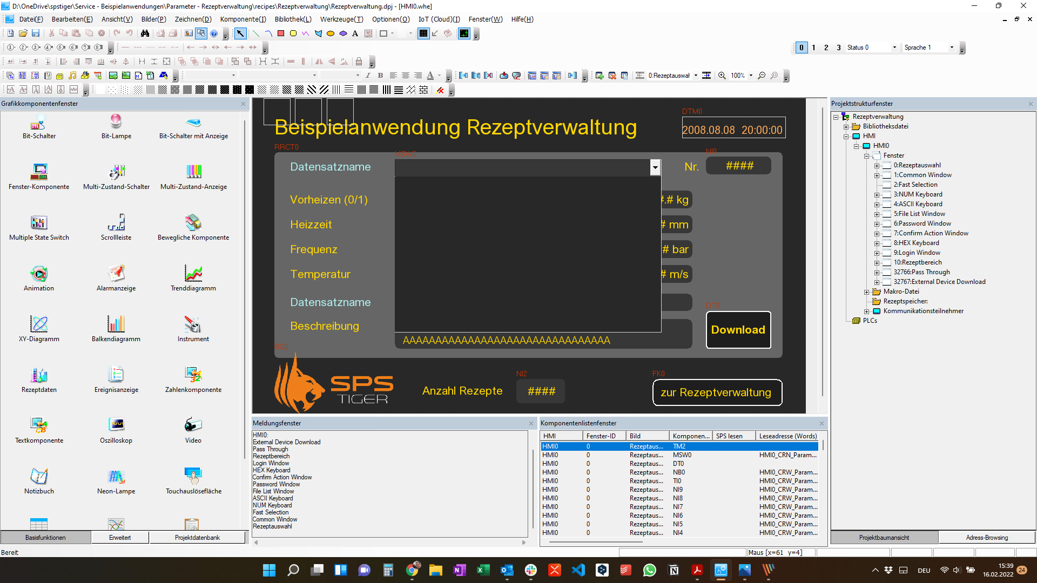Open the Find (binoculars) tool
The image size is (1037, 583).
(145, 33)
